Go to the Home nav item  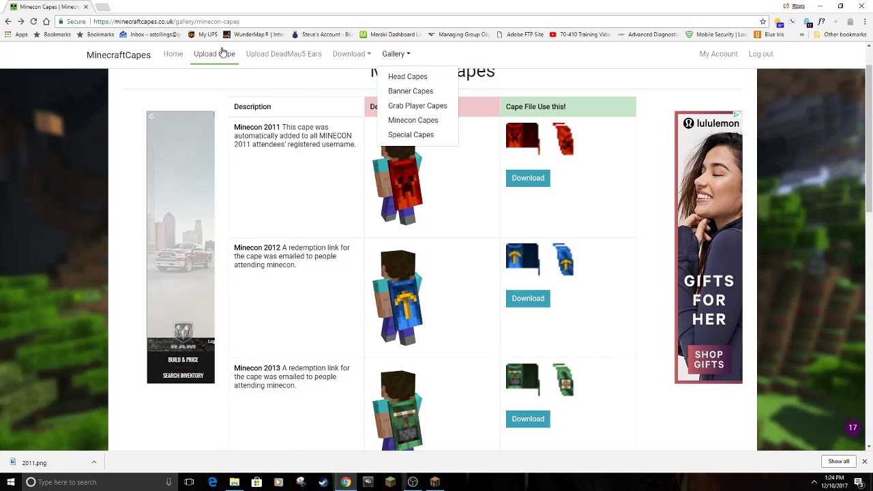pyautogui.click(x=173, y=54)
